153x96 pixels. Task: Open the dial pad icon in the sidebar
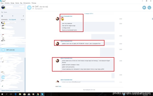[13, 16]
